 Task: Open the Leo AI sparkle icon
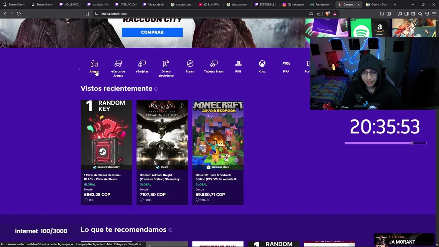coord(420,14)
